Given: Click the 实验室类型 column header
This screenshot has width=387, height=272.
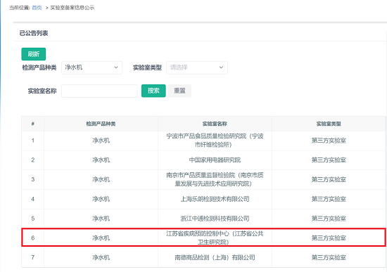Looking at the screenshot, I should click(329, 124).
